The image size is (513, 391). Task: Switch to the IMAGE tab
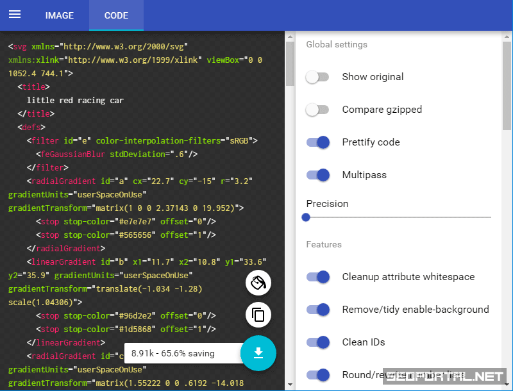click(59, 15)
